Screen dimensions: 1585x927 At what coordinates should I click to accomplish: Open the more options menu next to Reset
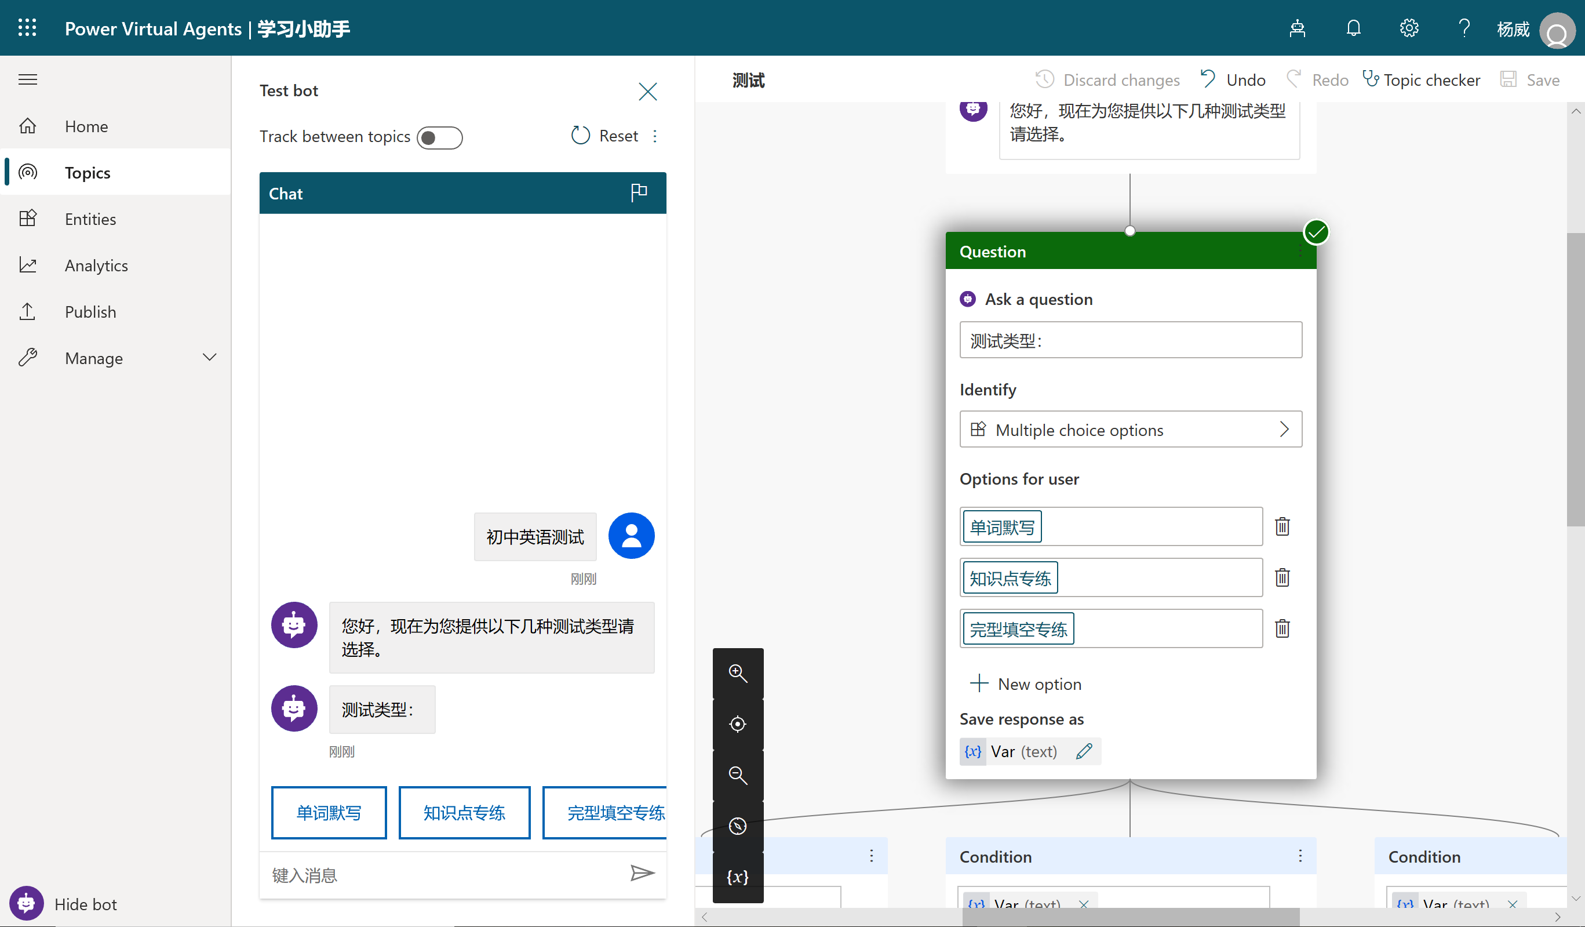655,136
